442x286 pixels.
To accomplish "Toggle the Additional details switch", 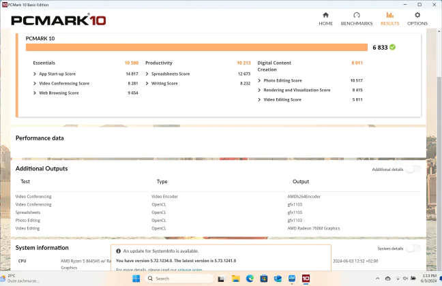I will pyautogui.click(x=413, y=169).
